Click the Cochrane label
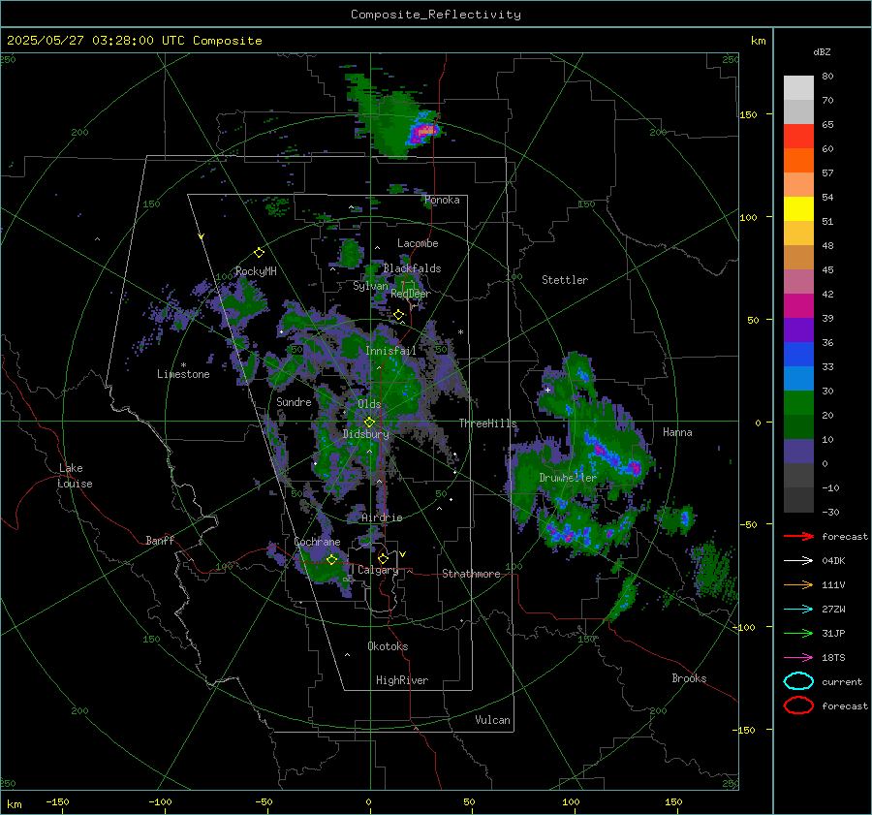 tap(317, 542)
